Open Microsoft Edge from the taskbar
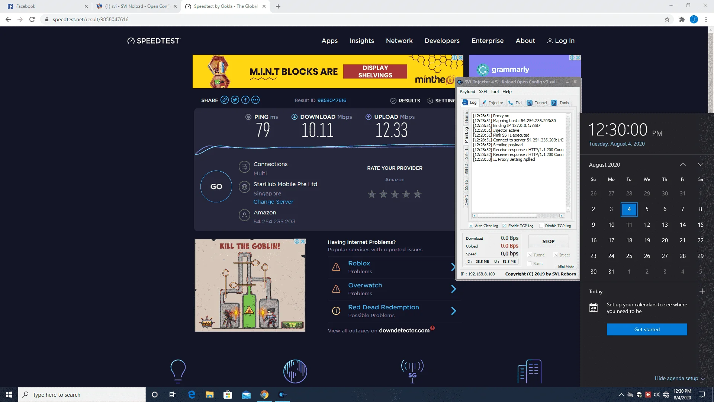The image size is (714, 402). point(192,395)
